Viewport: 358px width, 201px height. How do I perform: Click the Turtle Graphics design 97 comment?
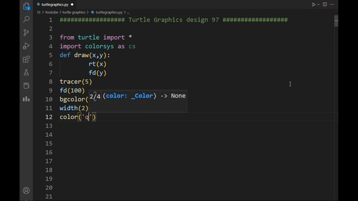point(173,20)
